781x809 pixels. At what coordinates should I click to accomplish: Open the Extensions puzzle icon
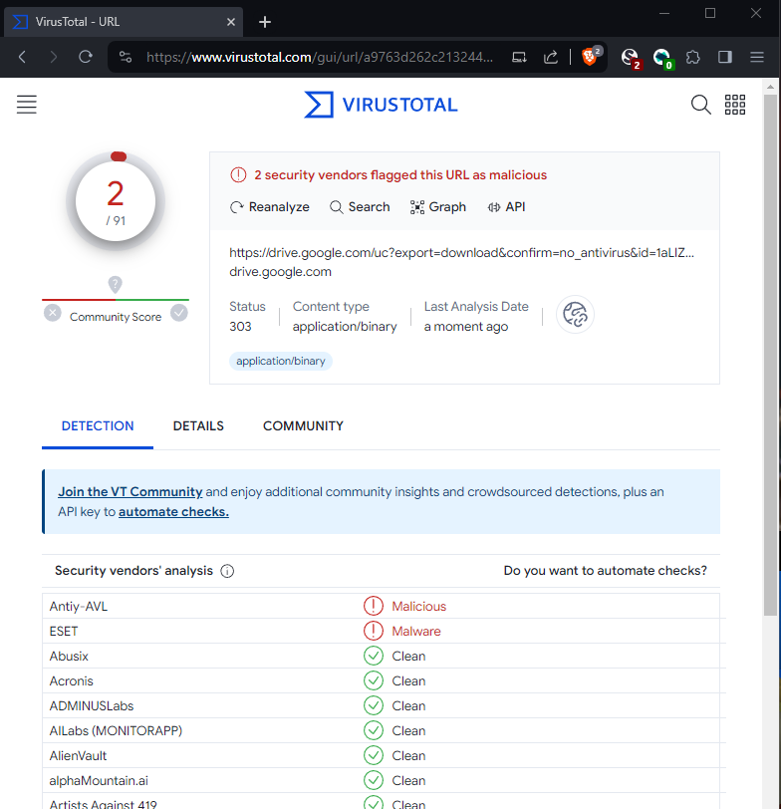tap(692, 57)
